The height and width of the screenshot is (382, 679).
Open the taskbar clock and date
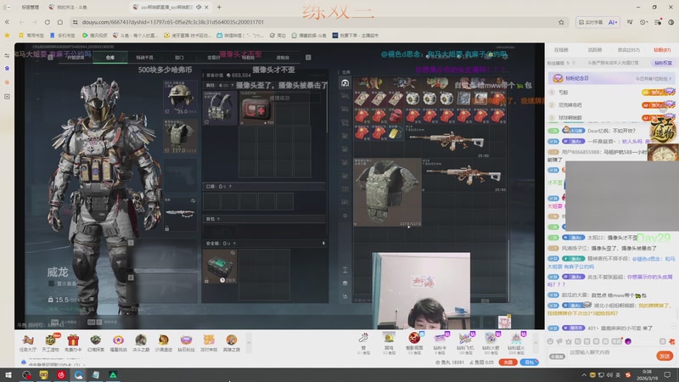coord(647,375)
